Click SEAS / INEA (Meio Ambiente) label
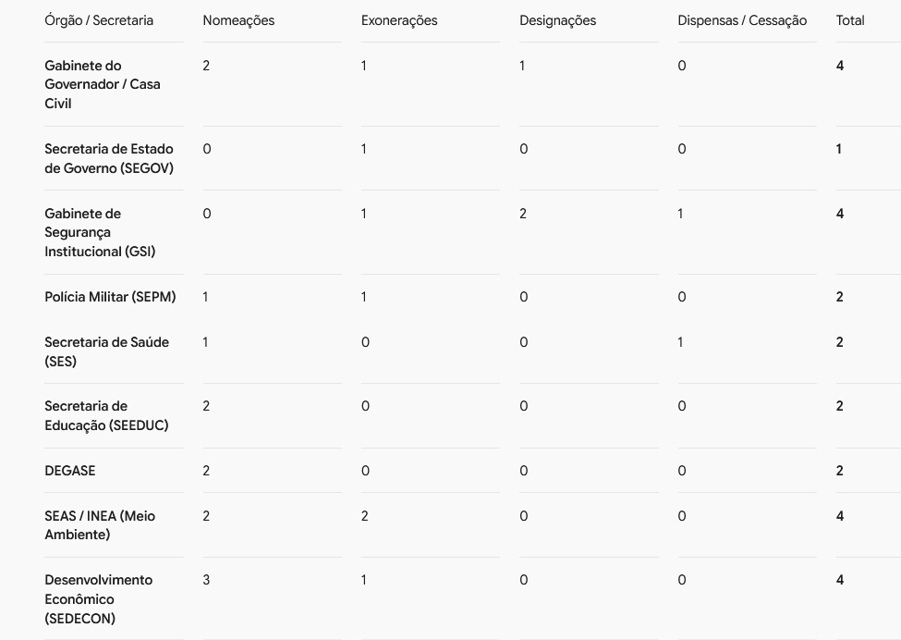Screen dimensions: 901x640 tap(100, 525)
